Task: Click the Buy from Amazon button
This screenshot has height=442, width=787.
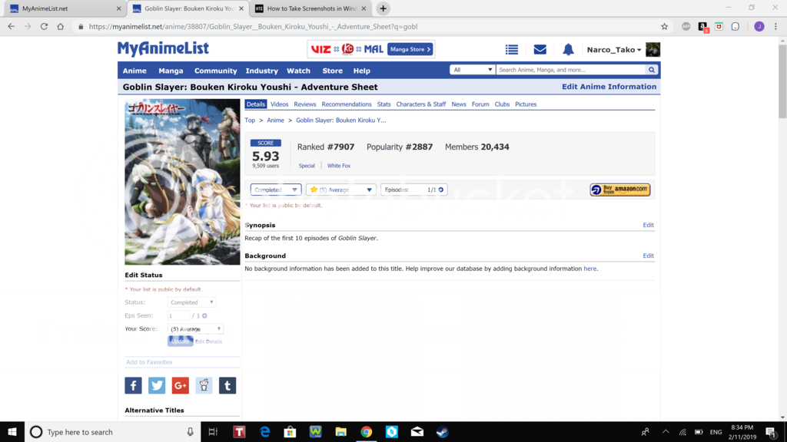Action: [620, 190]
